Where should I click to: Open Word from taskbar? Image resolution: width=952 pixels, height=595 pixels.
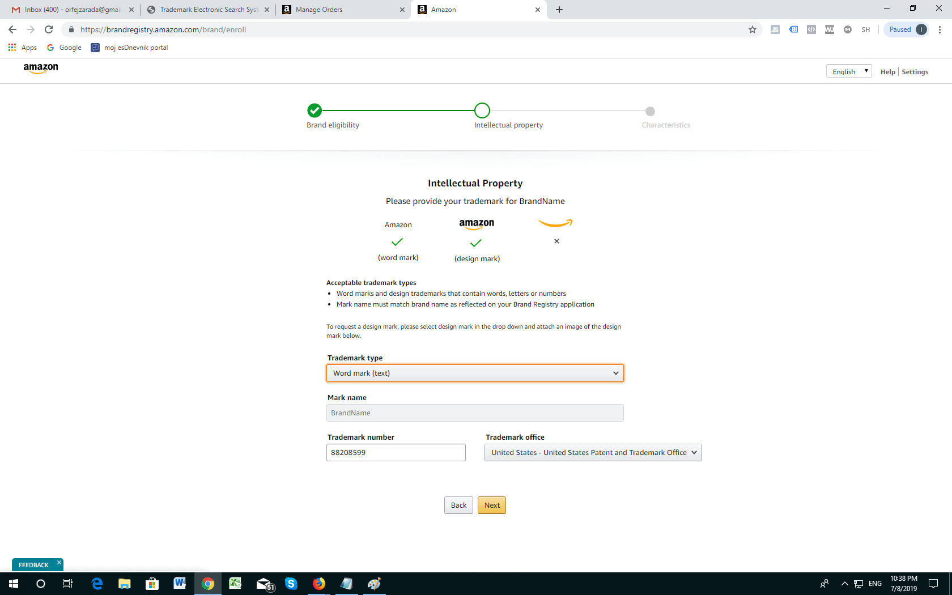[x=180, y=584]
